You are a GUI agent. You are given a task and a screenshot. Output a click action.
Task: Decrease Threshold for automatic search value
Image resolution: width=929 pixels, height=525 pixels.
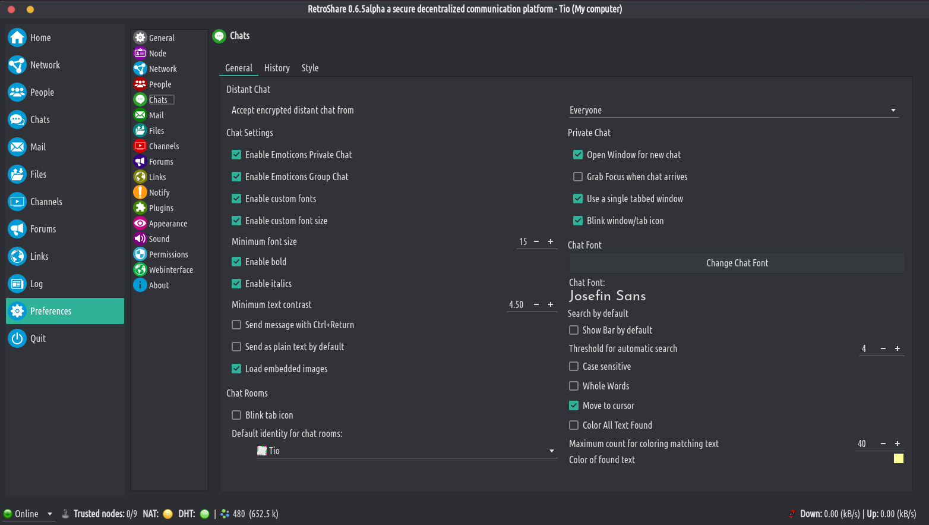click(x=883, y=348)
